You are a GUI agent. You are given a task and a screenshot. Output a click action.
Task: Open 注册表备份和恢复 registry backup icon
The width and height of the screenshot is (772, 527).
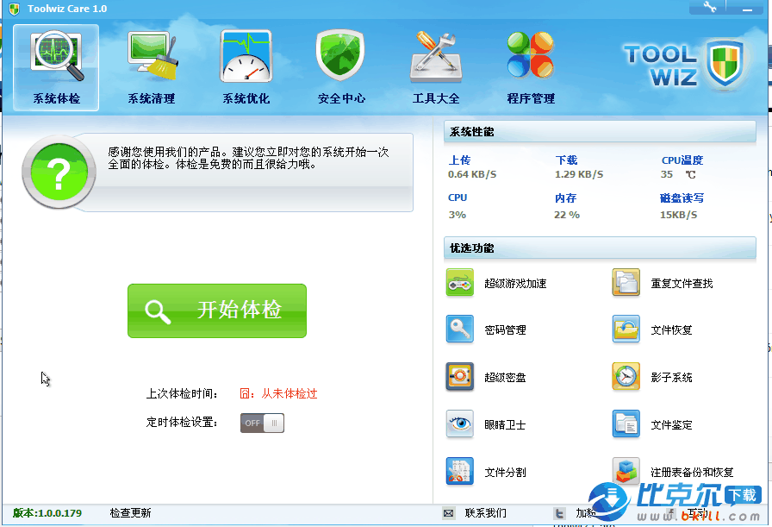pyautogui.click(x=626, y=472)
